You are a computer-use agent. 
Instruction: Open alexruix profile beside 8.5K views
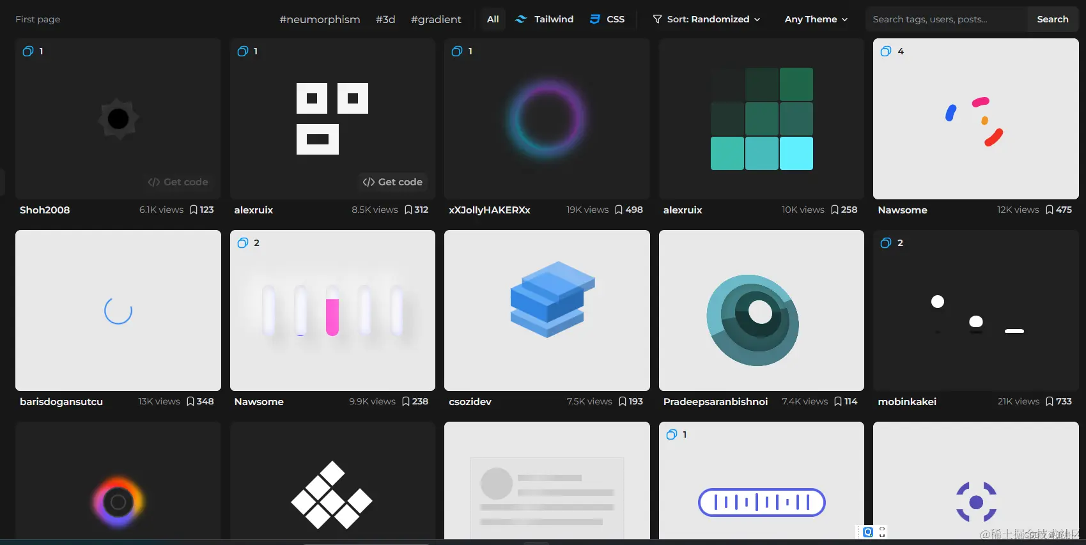pos(254,210)
